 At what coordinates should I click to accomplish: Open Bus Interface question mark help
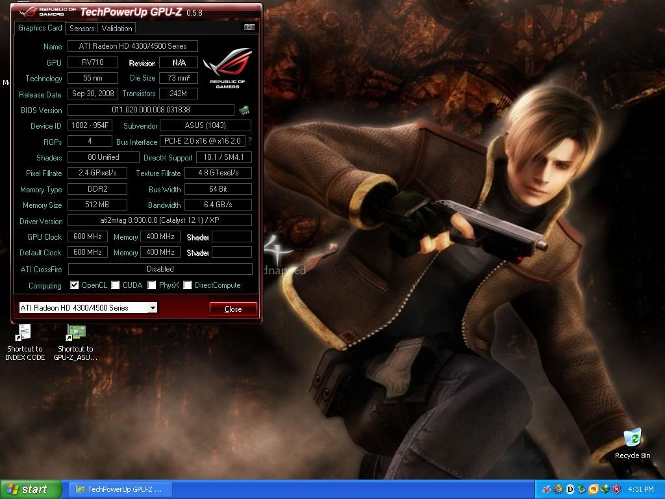tap(249, 141)
